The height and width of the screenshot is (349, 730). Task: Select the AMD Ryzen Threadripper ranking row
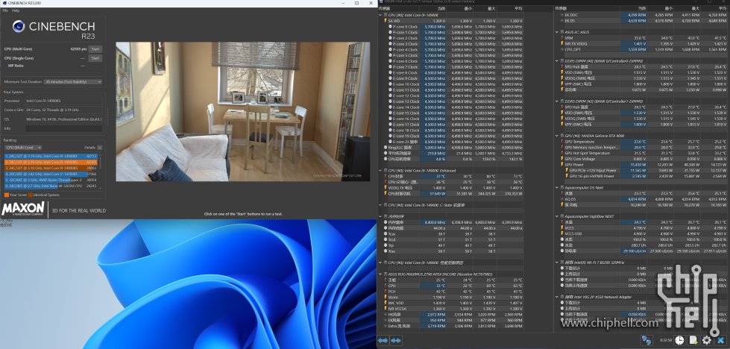point(51,180)
